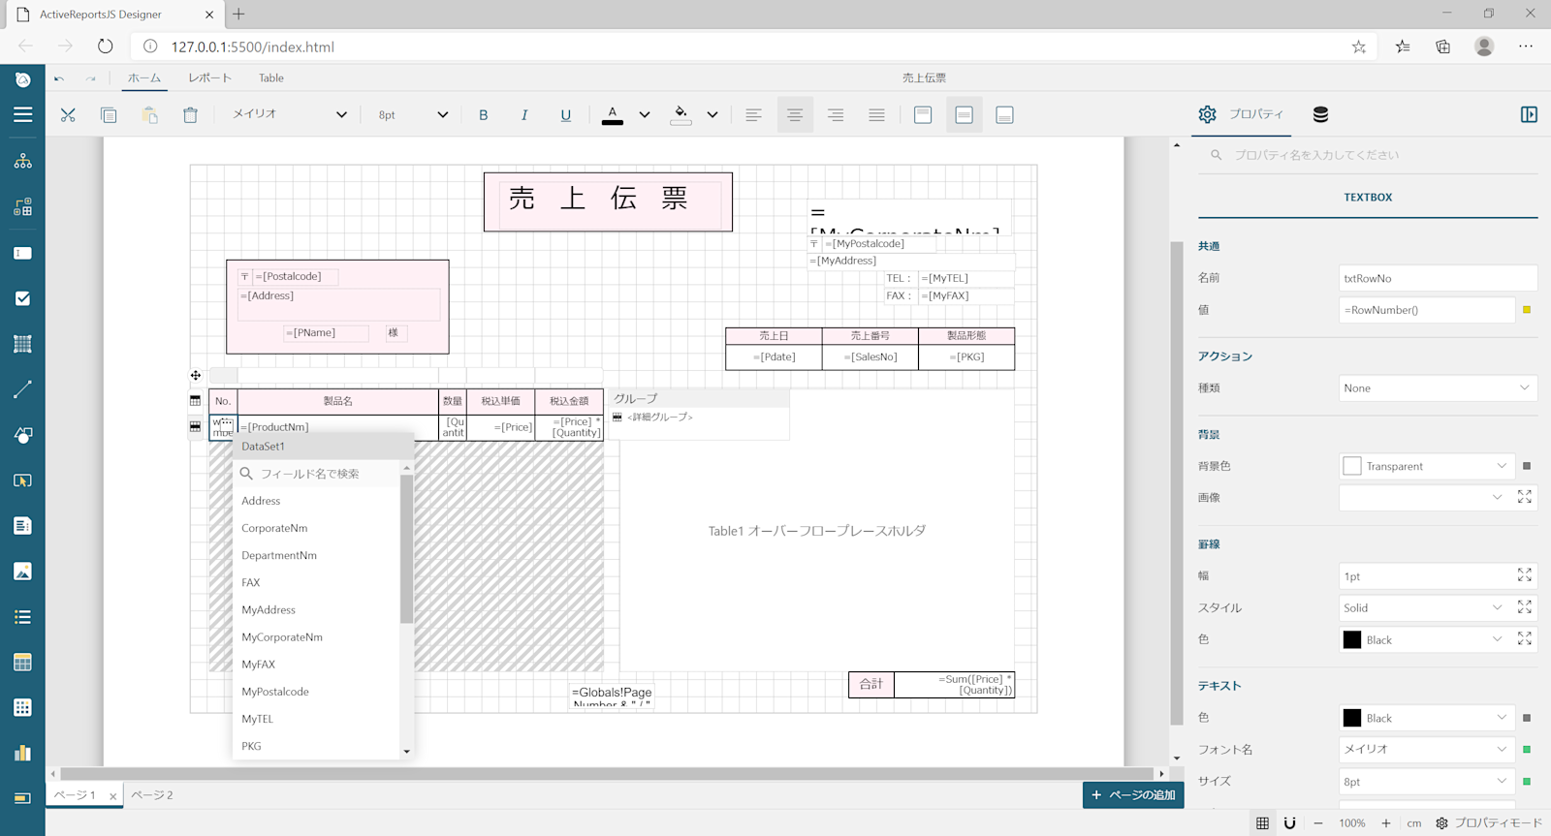Click the Undo arrow
The width and height of the screenshot is (1551, 836).
(x=59, y=78)
